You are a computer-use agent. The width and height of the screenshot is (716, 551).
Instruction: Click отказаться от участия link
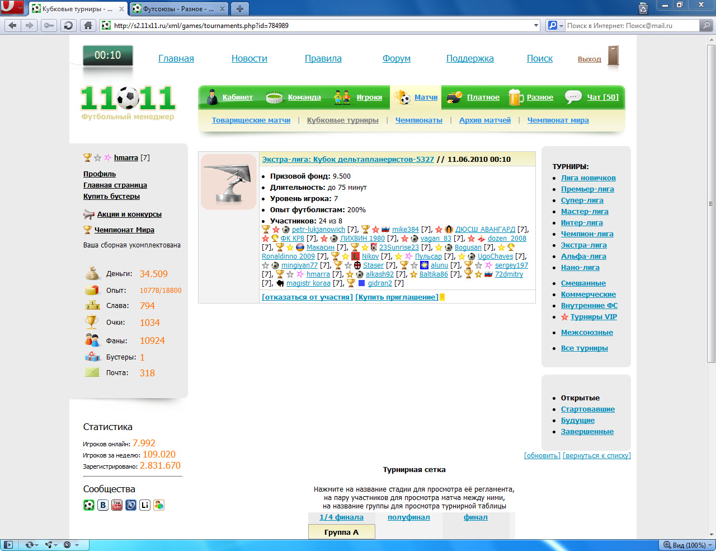point(307,297)
